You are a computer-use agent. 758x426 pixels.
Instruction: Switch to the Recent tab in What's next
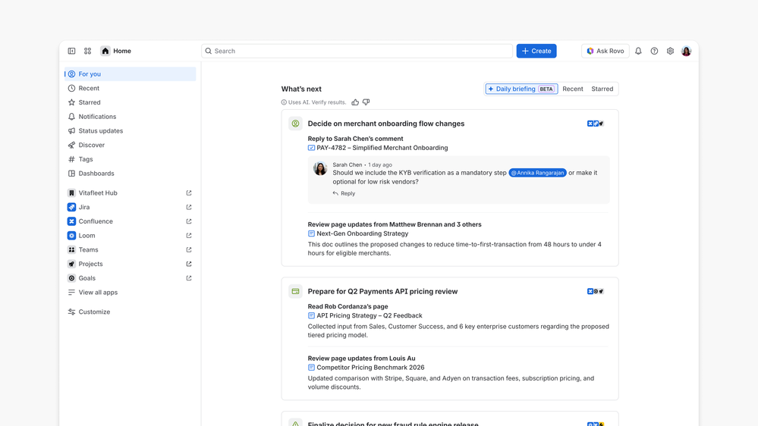[572, 89]
